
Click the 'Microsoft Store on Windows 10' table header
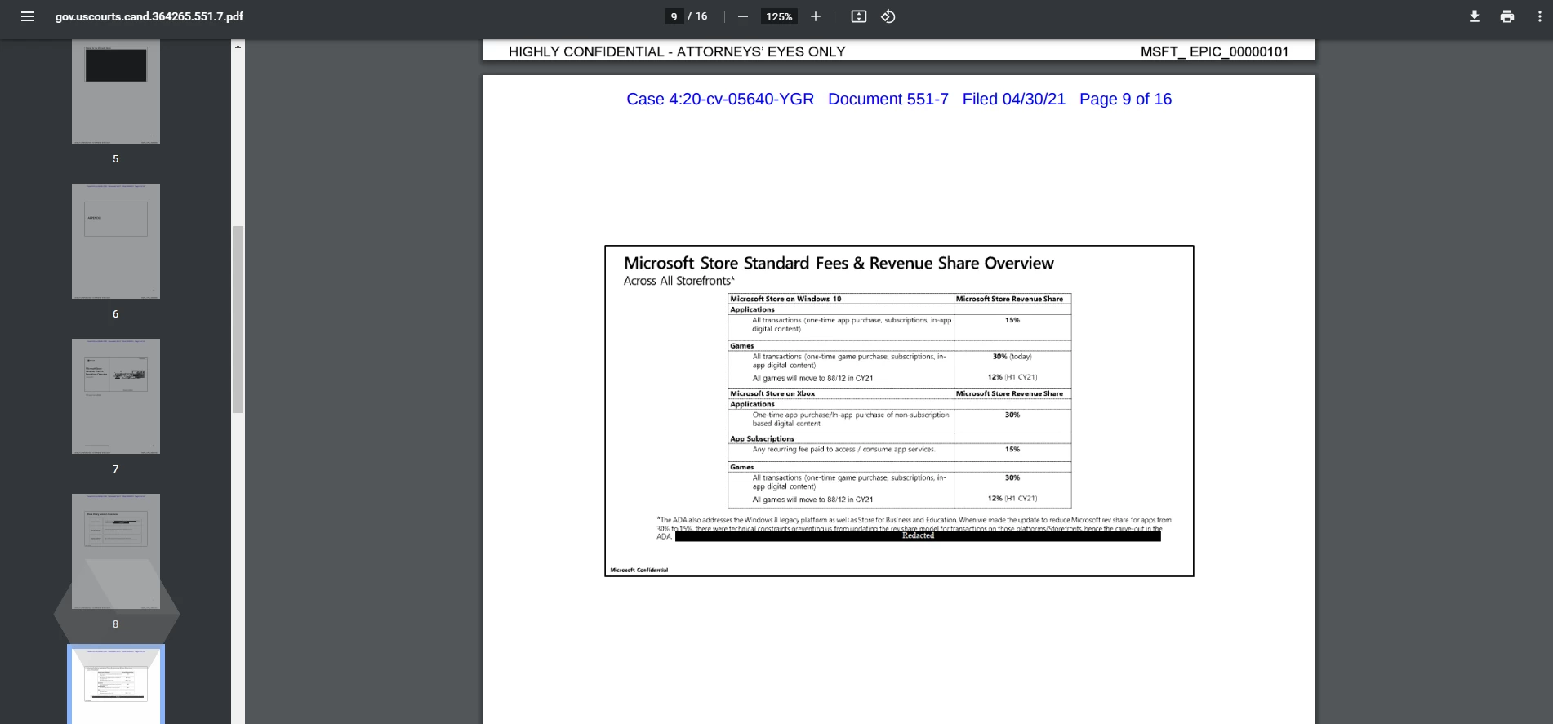(785, 299)
